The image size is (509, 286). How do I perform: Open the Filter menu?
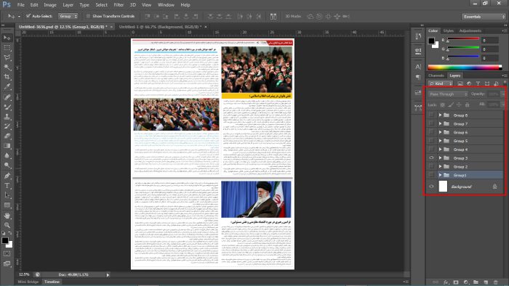(119, 5)
